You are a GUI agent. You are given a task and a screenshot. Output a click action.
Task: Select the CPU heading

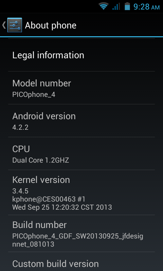(x=21, y=149)
